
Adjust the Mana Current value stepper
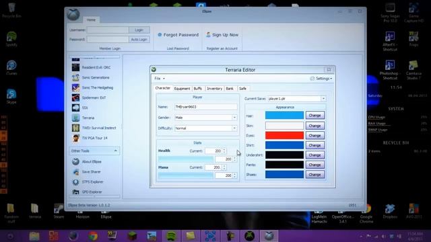point(224,167)
